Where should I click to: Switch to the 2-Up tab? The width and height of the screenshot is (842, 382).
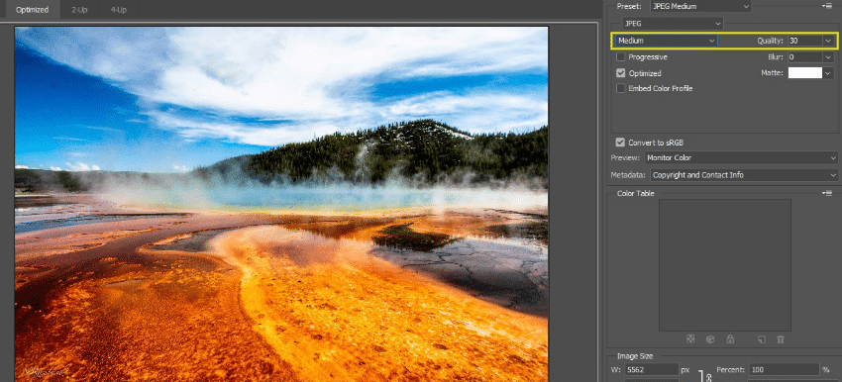coord(79,10)
